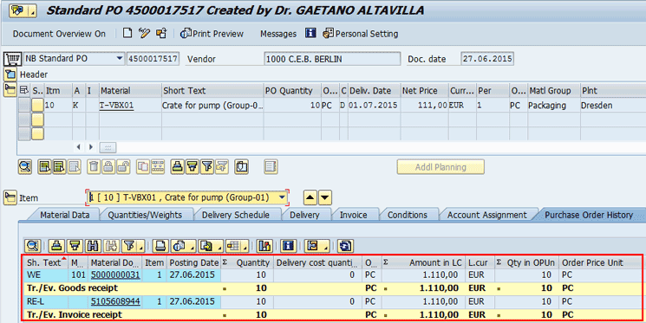Select the Purchase Order History tab
The height and width of the screenshot is (323, 646).
[589, 215]
